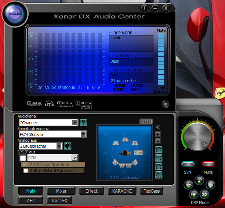Open the information (i) button
Image resolution: width=225 pixels, height=208 pixels.
[x=144, y=8]
